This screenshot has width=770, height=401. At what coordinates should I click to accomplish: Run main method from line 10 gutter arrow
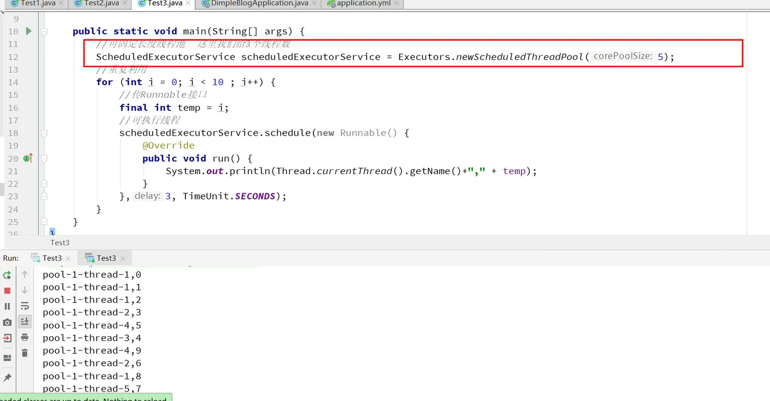tap(29, 31)
